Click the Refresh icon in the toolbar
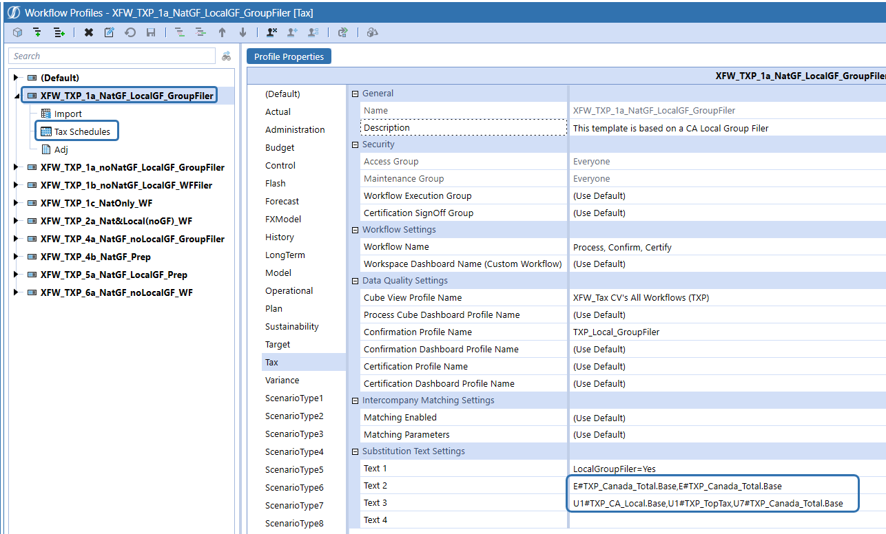Viewport: 886px width, 534px height. tap(130, 32)
